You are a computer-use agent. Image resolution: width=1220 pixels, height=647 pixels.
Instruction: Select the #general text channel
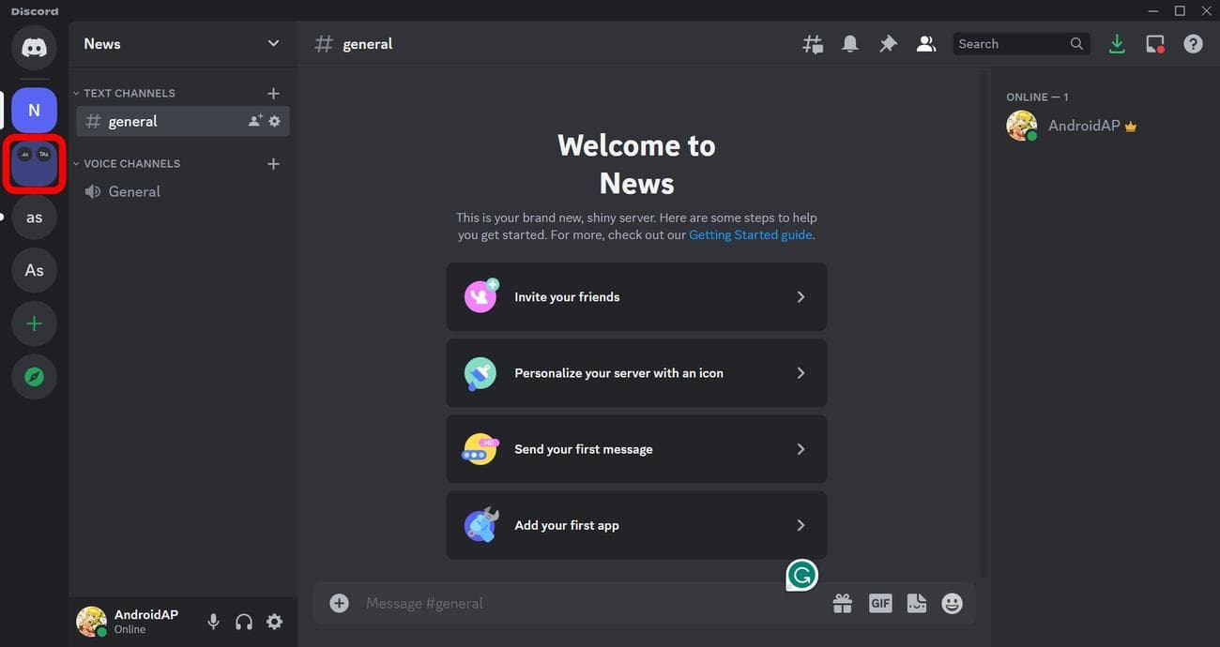tap(133, 122)
